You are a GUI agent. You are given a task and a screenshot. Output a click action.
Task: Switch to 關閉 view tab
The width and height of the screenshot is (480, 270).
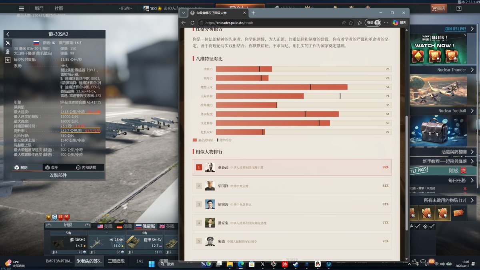point(27,168)
